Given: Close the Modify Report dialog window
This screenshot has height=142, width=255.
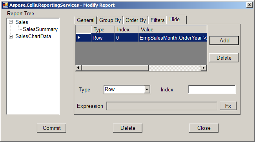Looking at the screenshot, I should 249,5.
